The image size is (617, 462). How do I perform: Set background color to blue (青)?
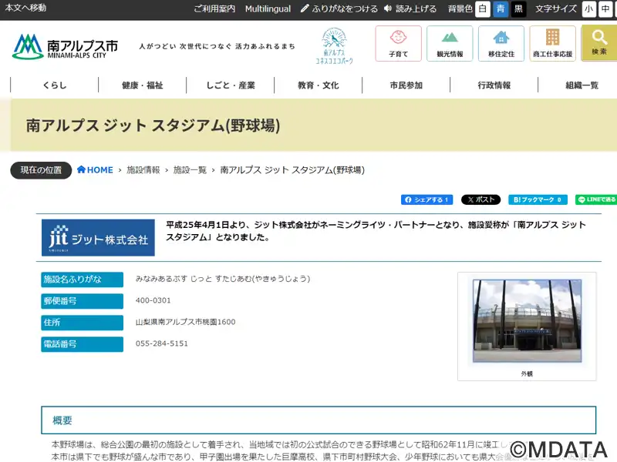coord(501,8)
